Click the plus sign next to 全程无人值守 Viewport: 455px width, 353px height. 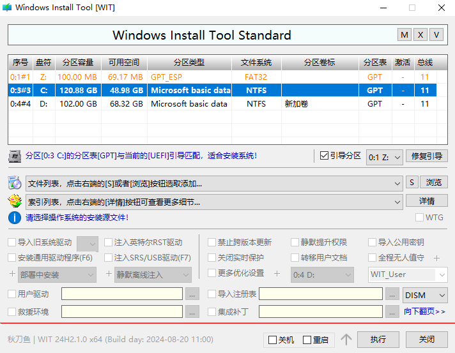436,258
